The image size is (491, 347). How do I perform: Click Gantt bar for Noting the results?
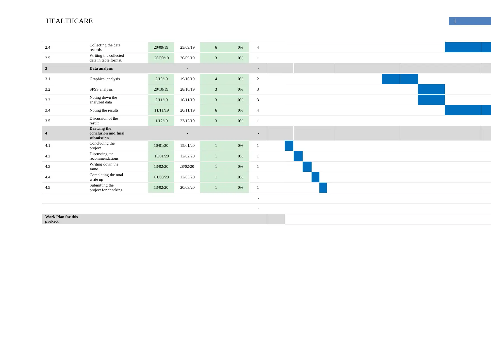click(468, 110)
